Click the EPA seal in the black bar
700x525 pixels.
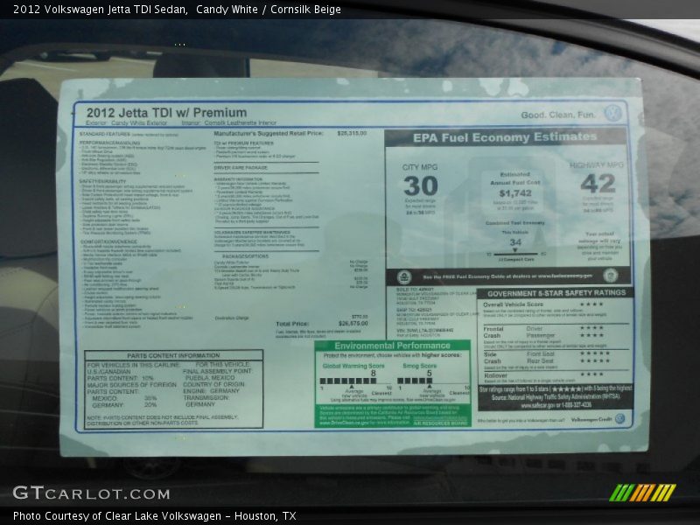click(x=404, y=277)
